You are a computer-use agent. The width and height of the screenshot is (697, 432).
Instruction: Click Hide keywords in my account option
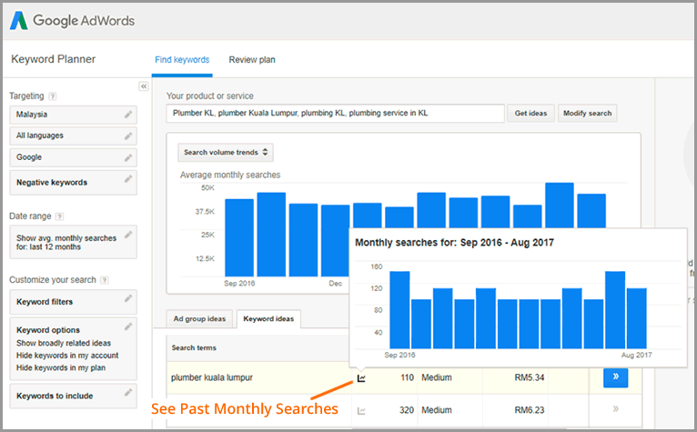click(x=67, y=356)
